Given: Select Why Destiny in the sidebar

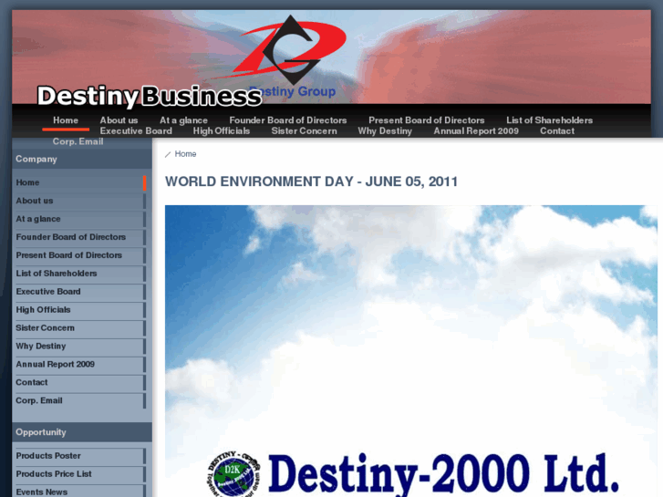Looking at the screenshot, I should [81, 347].
